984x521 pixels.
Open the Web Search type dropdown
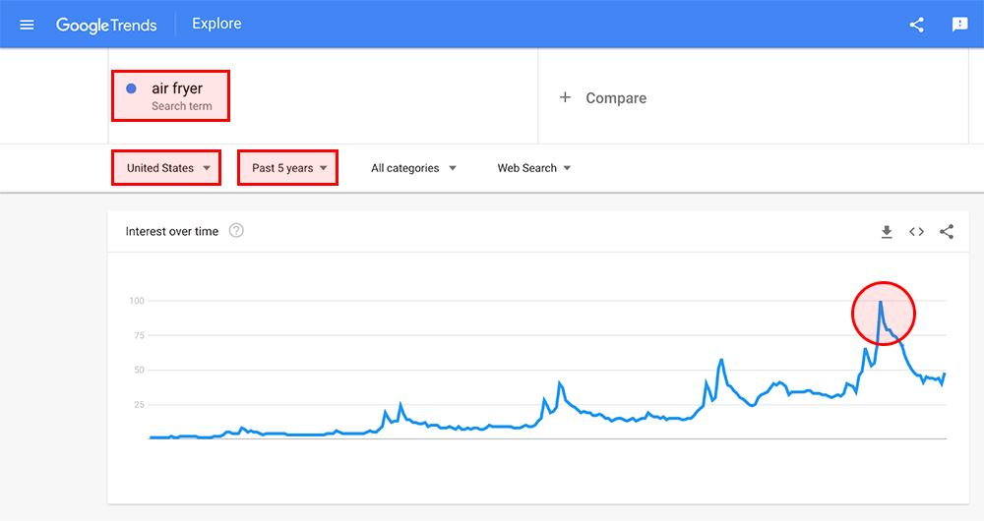click(x=533, y=168)
